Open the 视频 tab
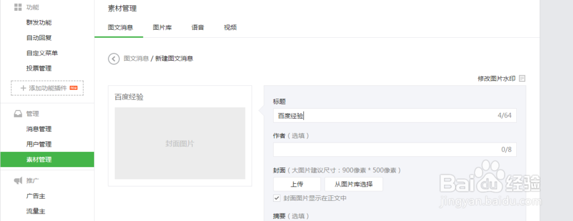 pyautogui.click(x=230, y=27)
